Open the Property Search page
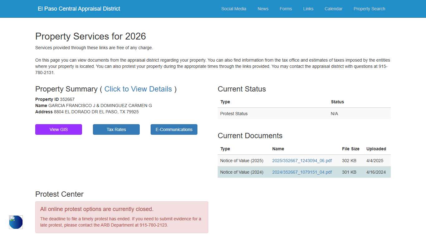 pos(369,9)
